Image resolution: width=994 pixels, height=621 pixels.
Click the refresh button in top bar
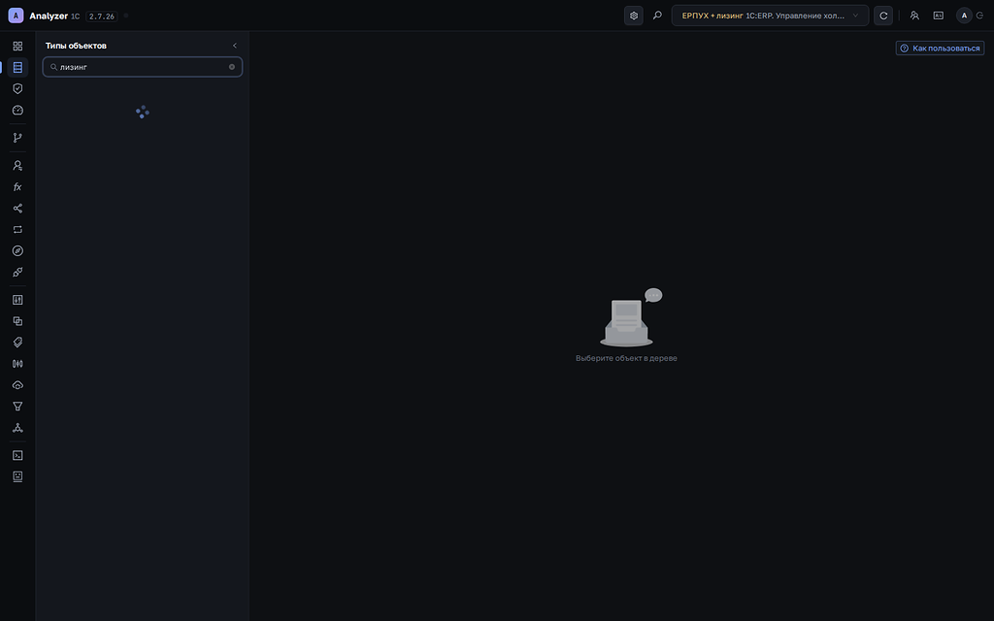(883, 16)
